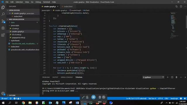The height and width of the screenshot is (105, 187).
Task: Open the errors and warnings count in the status bar
Action: (x=17, y=99)
